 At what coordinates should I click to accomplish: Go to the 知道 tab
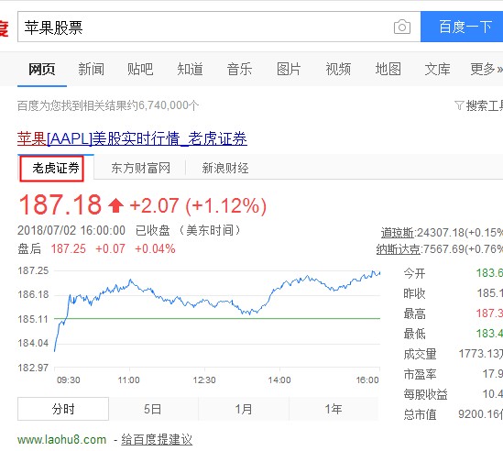(190, 69)
